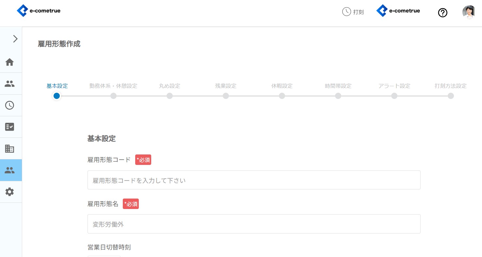Screen dimensions: 482x257
Task: Expand the sidebar with the chevron arrow
Action: point(15,39)
